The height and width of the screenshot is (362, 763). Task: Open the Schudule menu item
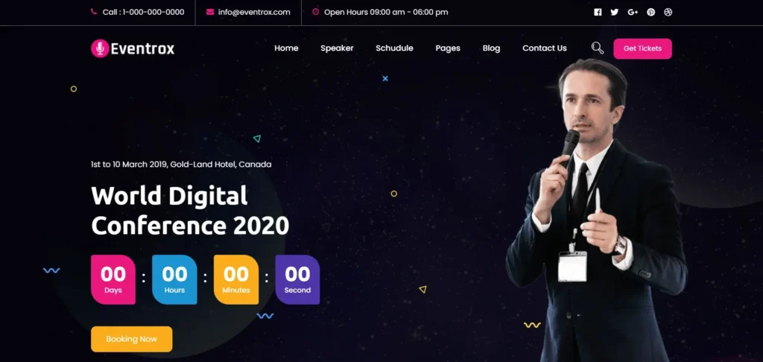[394, 48]
